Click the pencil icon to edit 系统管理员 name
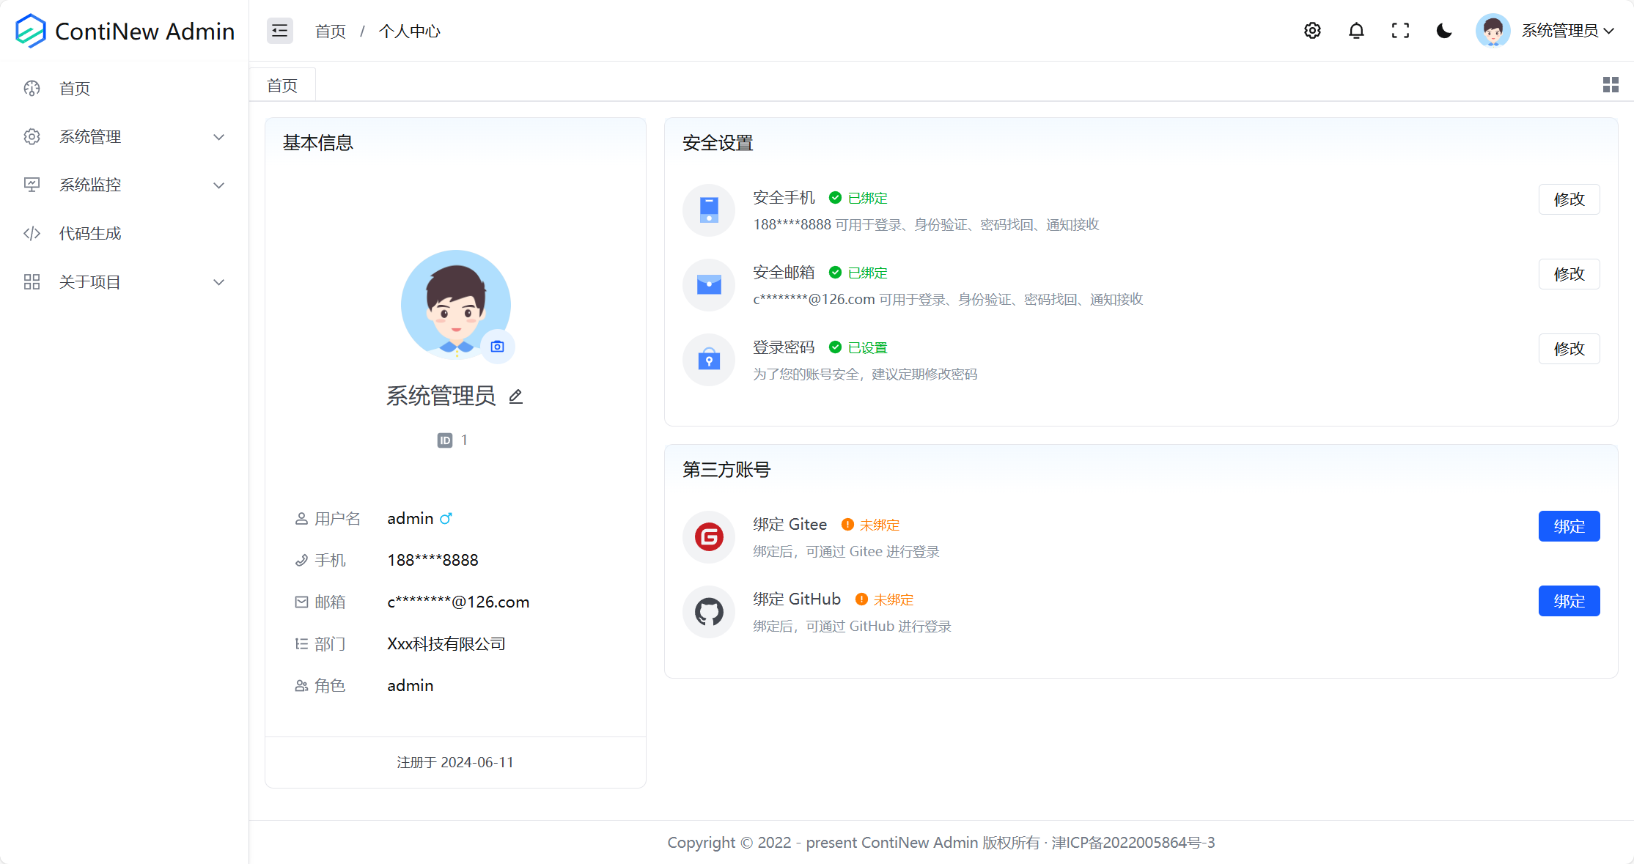Image resolution: width=1634 pixels, height=864 pixels. click(x=516, y=396)
